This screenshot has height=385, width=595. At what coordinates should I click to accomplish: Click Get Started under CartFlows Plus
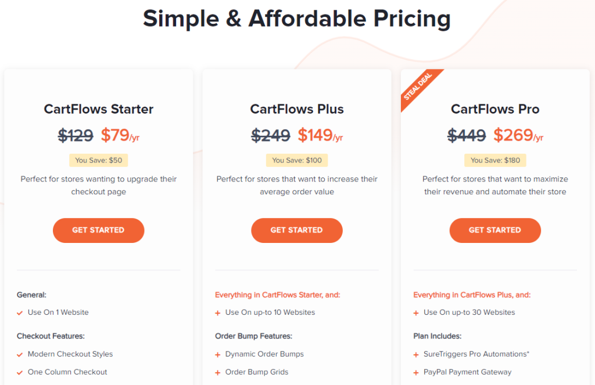click(297, 230)
